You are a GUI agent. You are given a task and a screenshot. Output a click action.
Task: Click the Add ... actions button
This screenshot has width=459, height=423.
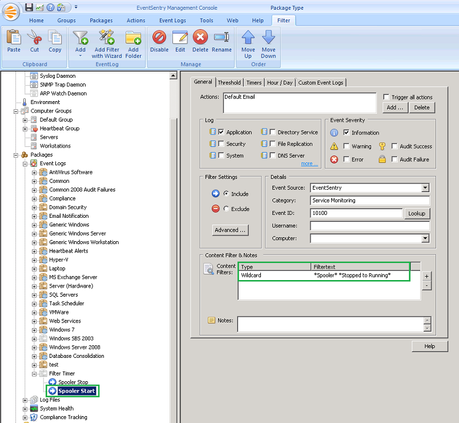[395, 107]
